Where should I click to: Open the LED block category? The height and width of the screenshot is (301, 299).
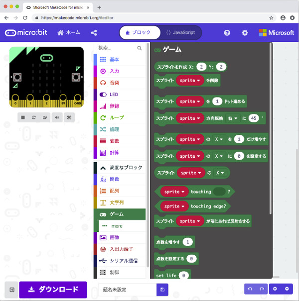[x=120, y=95]
